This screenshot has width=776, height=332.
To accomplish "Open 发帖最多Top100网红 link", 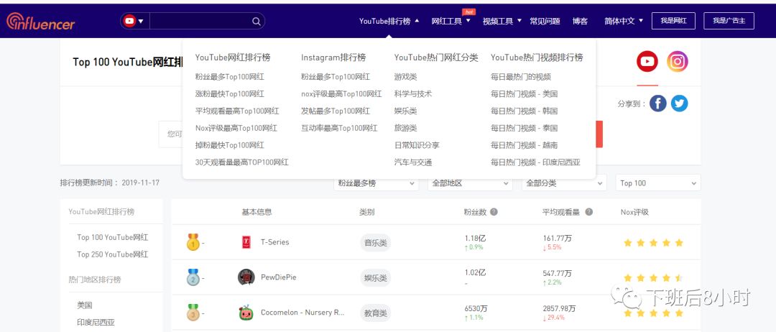I will 336,111.
